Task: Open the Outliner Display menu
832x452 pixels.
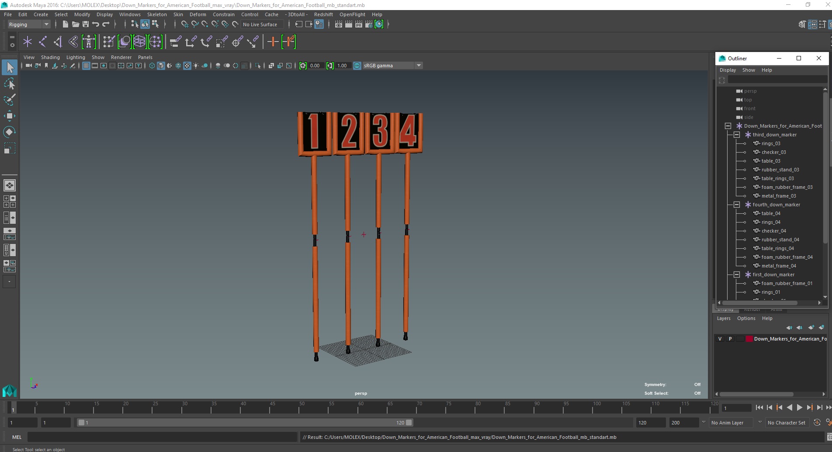Action: [x=728, y=70]
